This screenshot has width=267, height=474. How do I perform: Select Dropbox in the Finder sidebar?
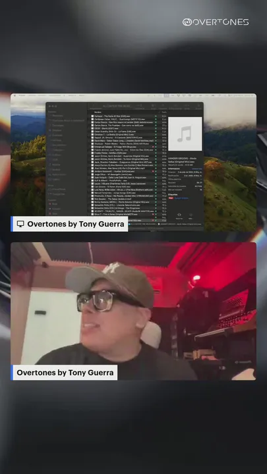[57, 130]
